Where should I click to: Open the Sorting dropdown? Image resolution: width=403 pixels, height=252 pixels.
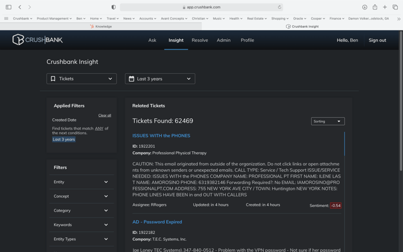[327, 121]
